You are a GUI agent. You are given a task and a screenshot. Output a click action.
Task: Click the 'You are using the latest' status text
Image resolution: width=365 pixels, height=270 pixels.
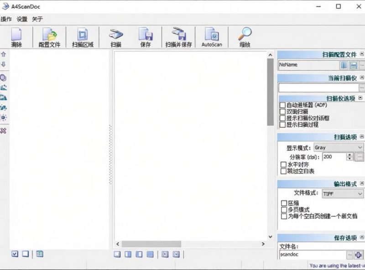337,265
